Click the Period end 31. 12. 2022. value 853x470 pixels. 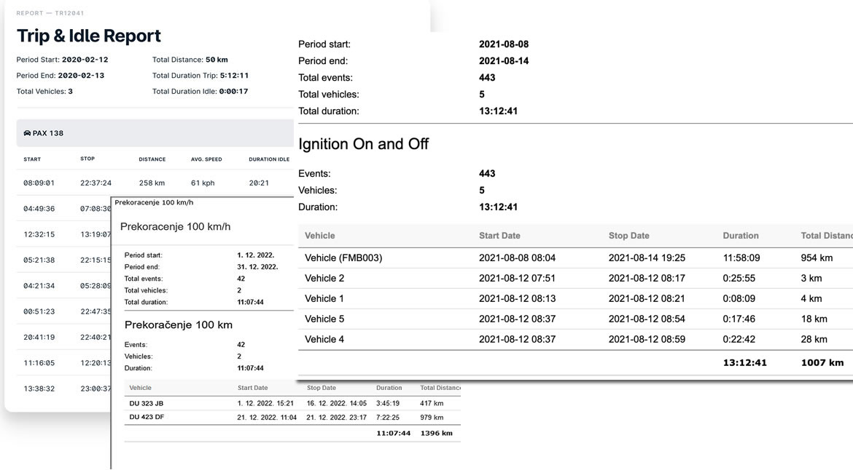click(x=257, y=267)
